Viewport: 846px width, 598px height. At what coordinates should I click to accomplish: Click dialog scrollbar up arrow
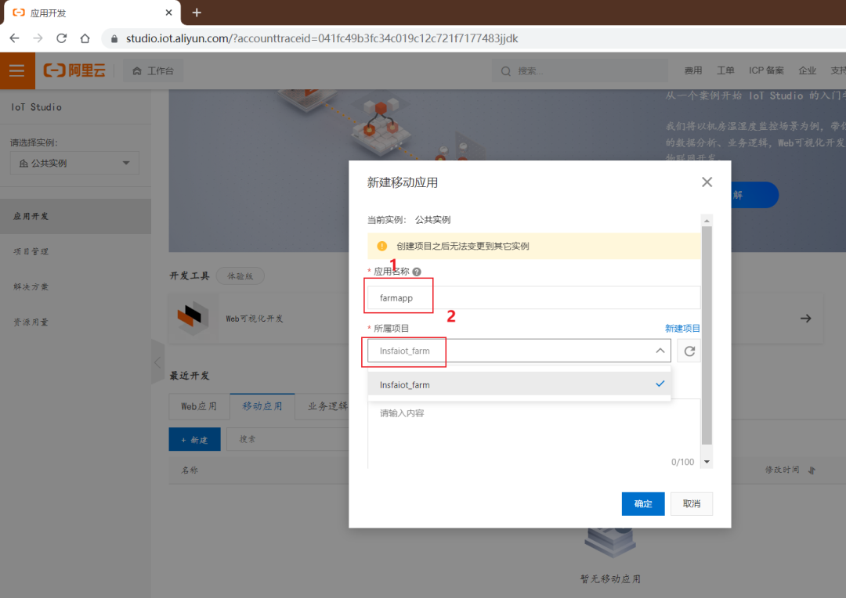click(x=707, y=221)
